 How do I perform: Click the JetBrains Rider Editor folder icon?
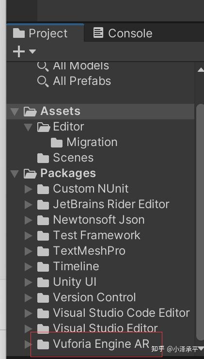pyautogui.click(x=43, y=205)
